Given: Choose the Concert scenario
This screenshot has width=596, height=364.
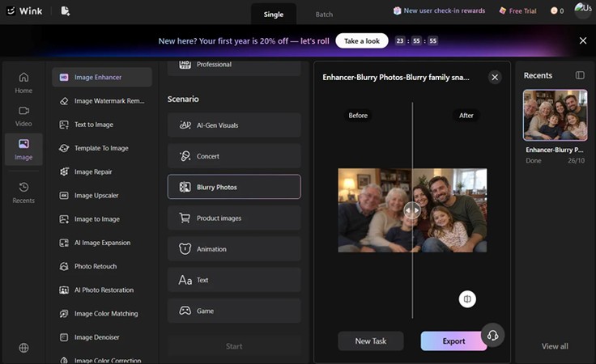Looking at the screenshot, I should (234, 156).
